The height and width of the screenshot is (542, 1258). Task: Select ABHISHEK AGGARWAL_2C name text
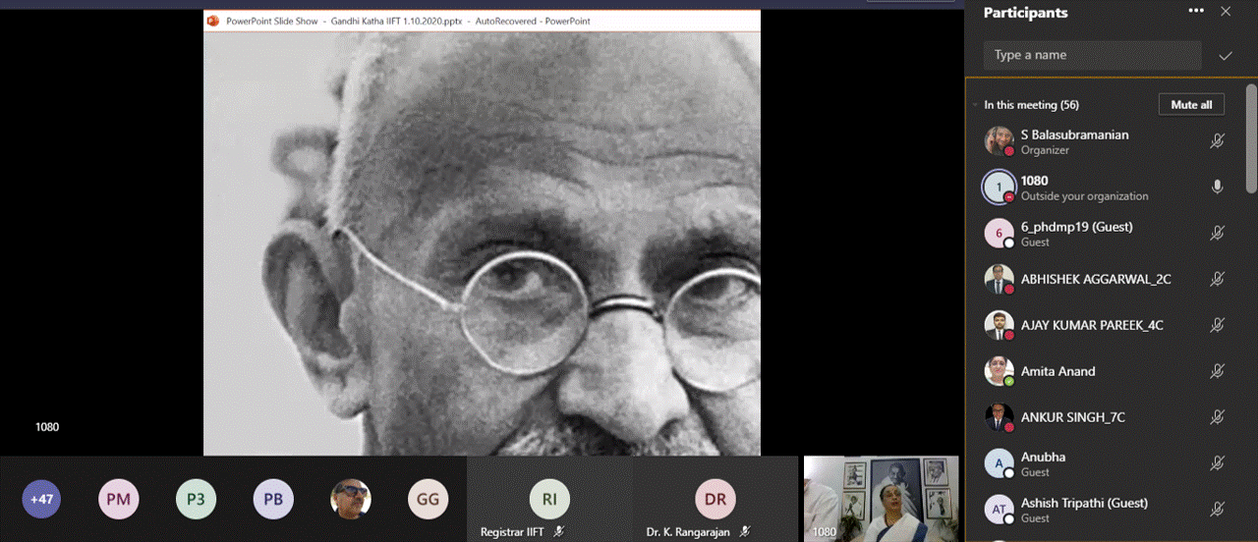click(1096, 279)
